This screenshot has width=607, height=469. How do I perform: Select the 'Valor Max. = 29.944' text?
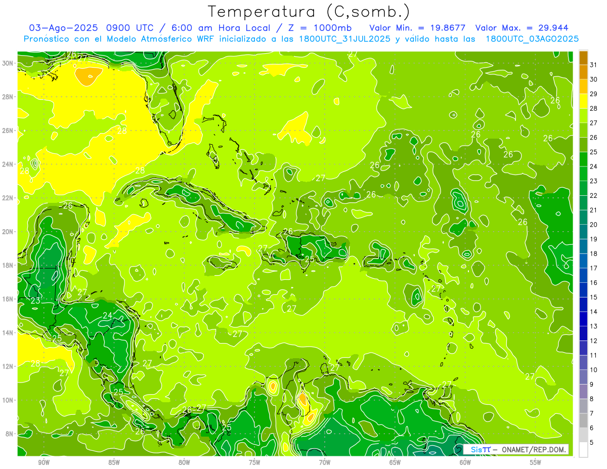[x=523, y=28]
